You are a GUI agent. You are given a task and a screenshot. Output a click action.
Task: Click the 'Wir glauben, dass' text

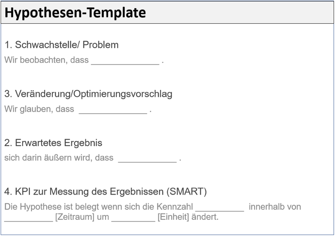[x=39, y=109]
